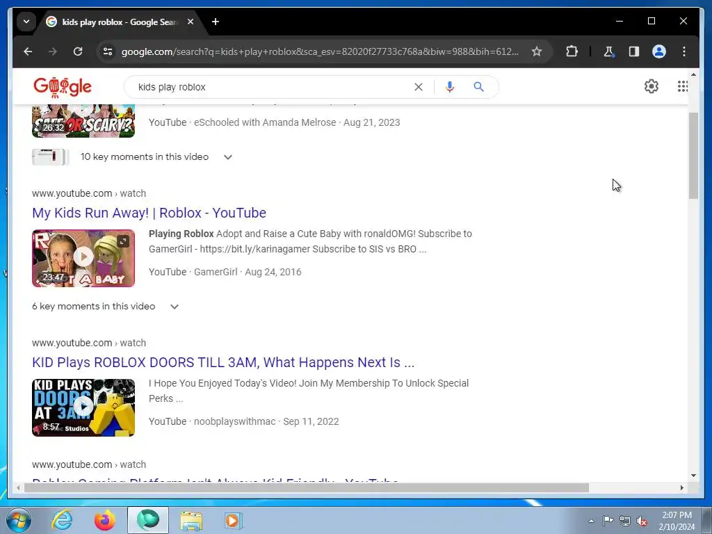Play the 'Safe or Scary?' video thumbnail
Screen dimensions: 712x534
(x=83, y=121)
